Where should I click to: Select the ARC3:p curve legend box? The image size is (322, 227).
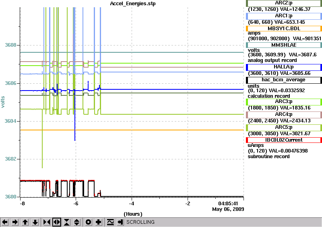284,101
